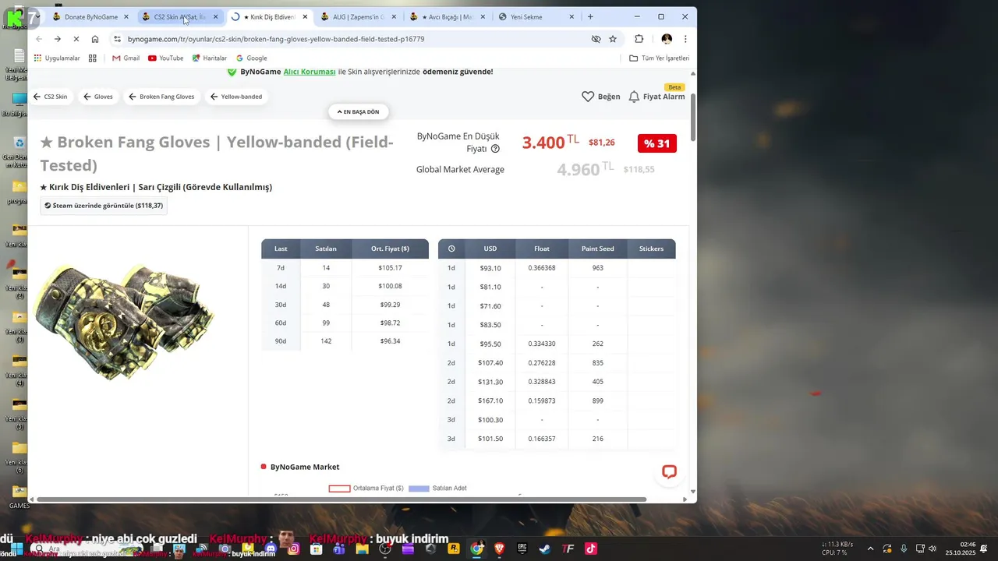Image resolution: width=998 pixels, height=561 pixels.
Task: Open the Haritalar bookmark
Action: pos(209,58)
